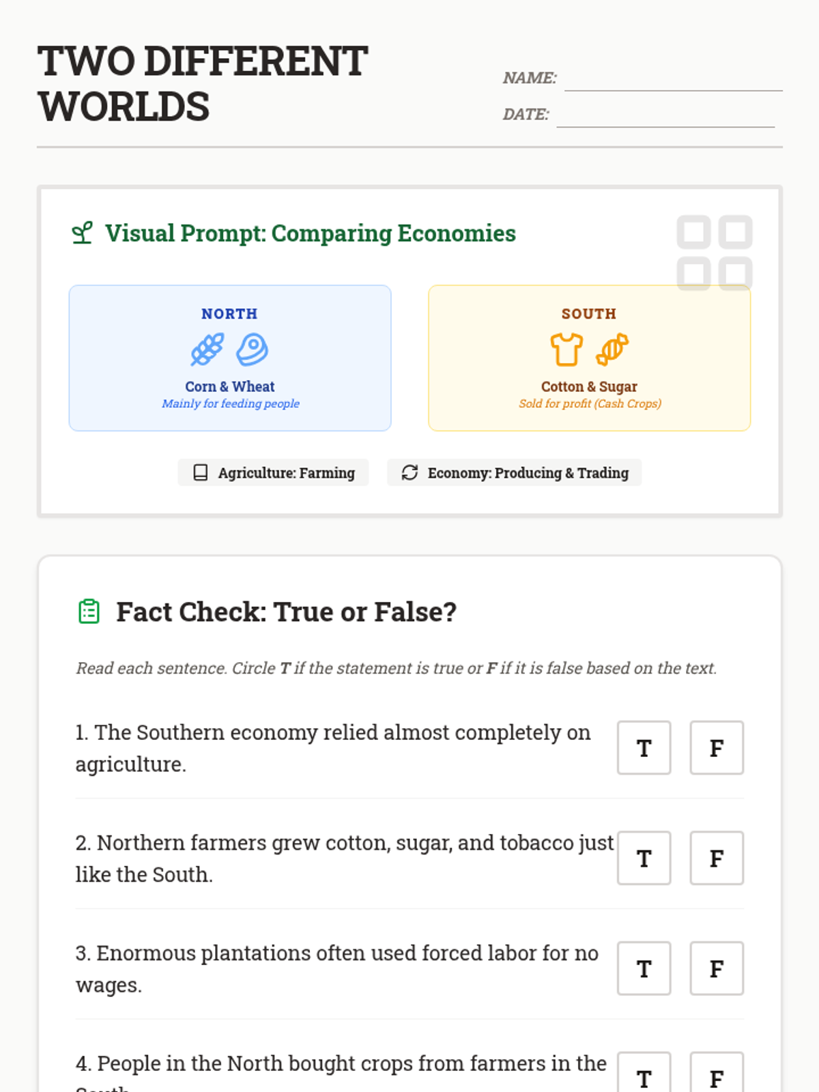Click the grid squares icon
Screen dimensions: 819x1092
[x=714, y=253]
